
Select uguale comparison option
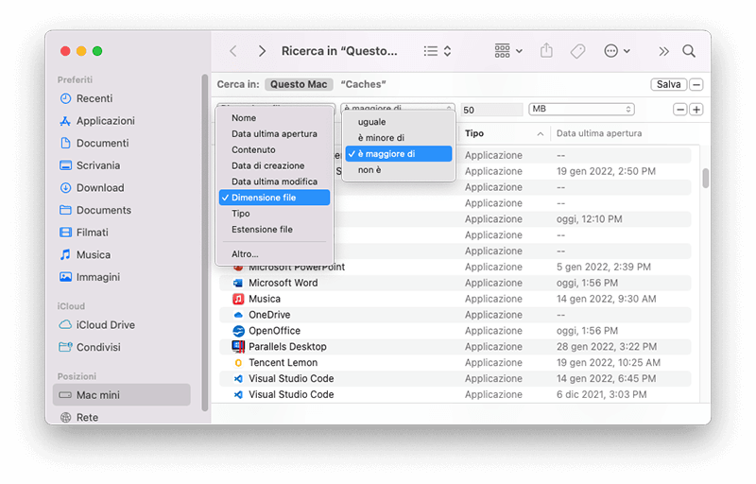[398, 122]
